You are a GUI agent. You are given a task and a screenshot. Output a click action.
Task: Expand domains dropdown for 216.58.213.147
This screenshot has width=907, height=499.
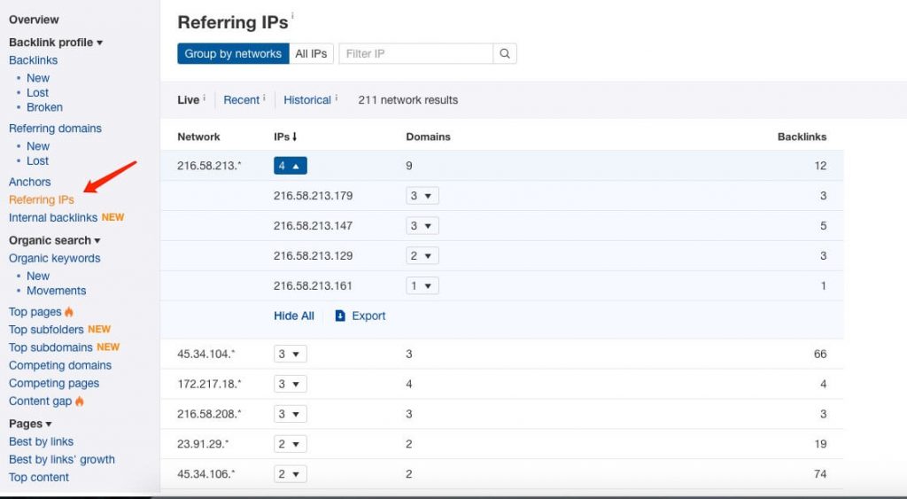(422, 226)
